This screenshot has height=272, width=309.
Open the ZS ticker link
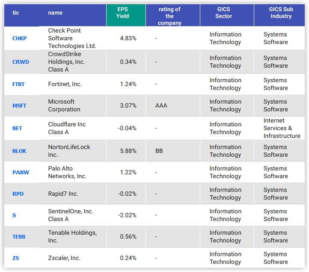[x=16, y=258]
